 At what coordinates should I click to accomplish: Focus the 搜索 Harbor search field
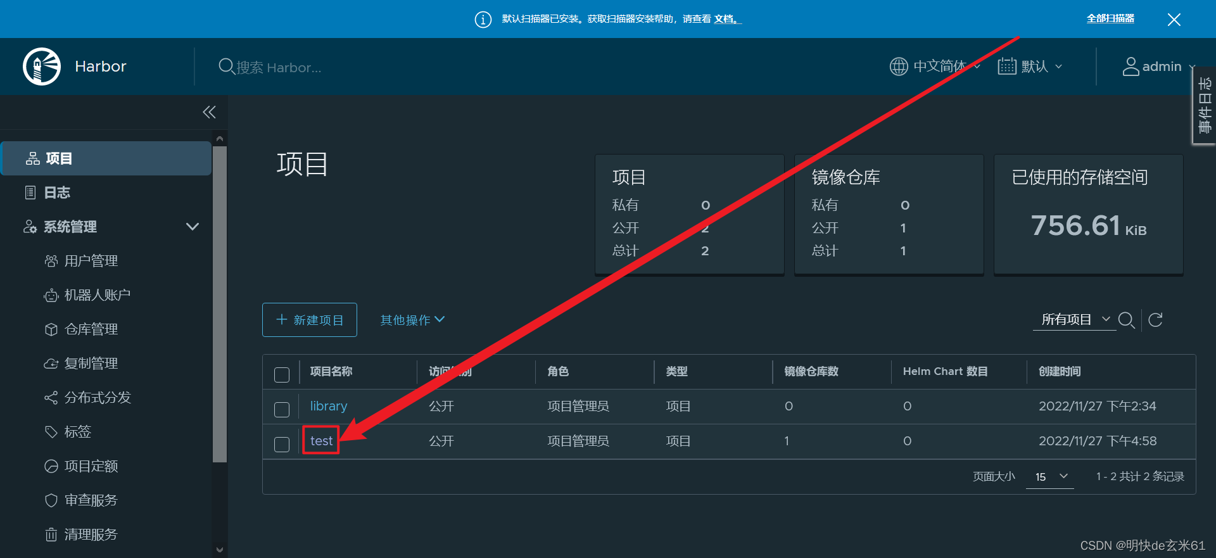279,67
